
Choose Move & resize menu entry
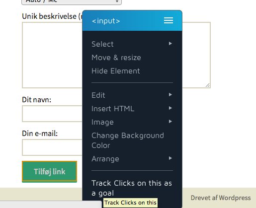(x=116, y=58)
